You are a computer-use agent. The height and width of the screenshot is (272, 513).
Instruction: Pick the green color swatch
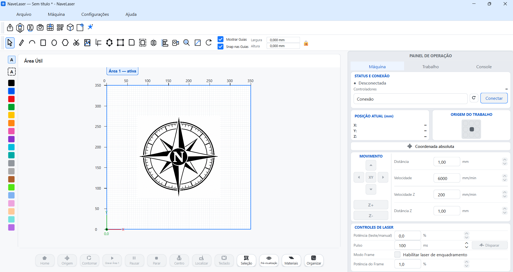11,107
